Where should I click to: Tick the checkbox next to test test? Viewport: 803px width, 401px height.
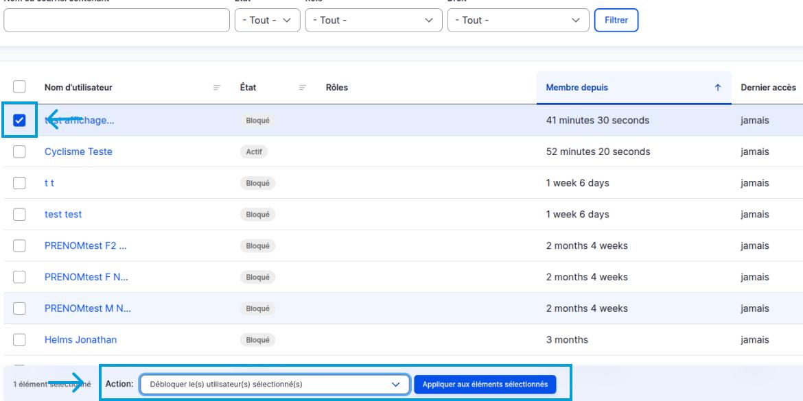19,214
